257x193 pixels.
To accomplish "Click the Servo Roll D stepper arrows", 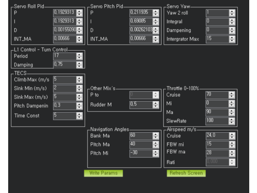I will click(x=79, y=30).
